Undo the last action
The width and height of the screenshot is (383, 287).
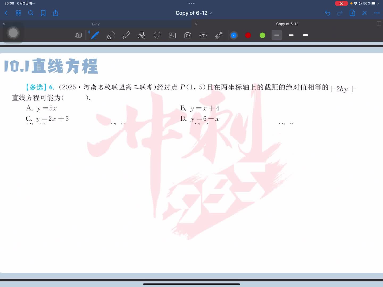tap(327, 13)
